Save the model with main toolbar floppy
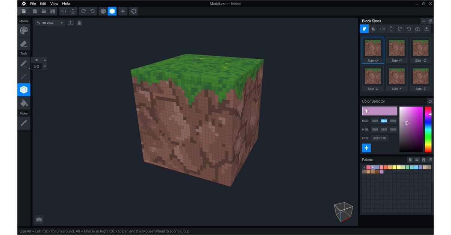The height and width of the screenshot is (235, 451). 53,11
